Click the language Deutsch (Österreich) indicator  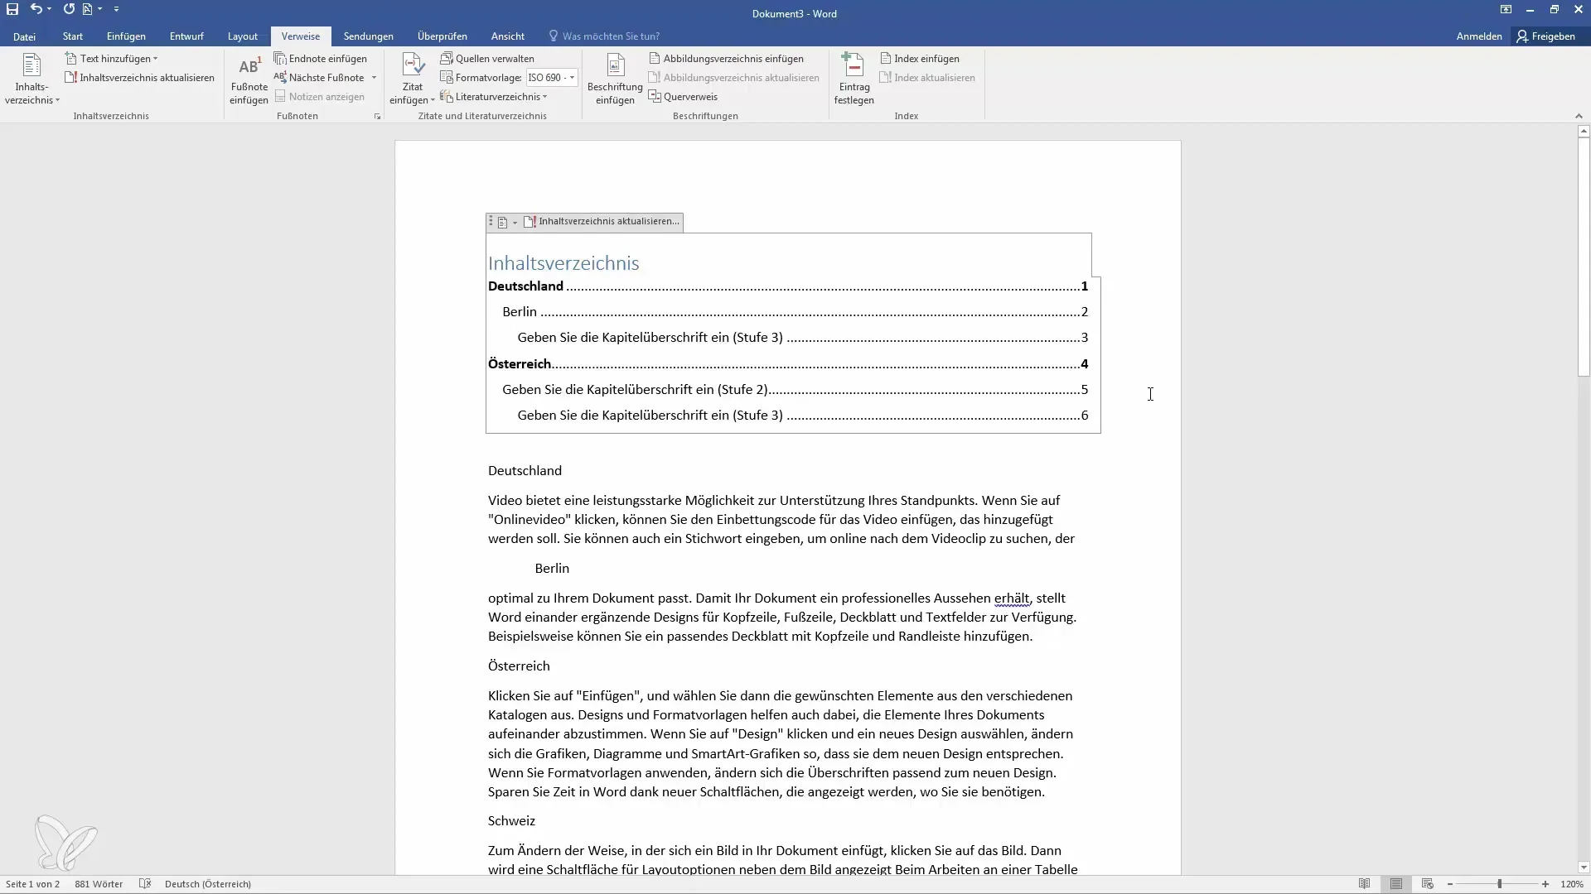[207, 884]
